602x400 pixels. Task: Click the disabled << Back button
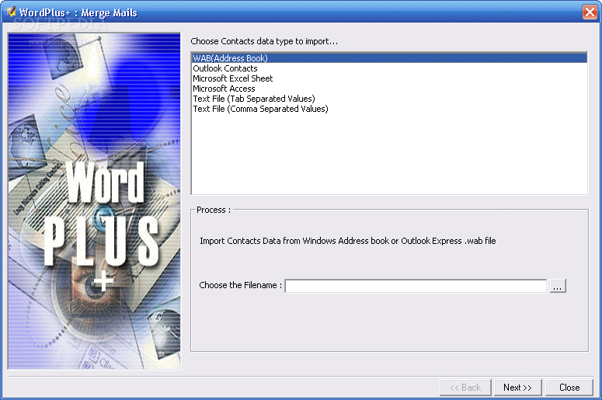[x=465, y=388]
